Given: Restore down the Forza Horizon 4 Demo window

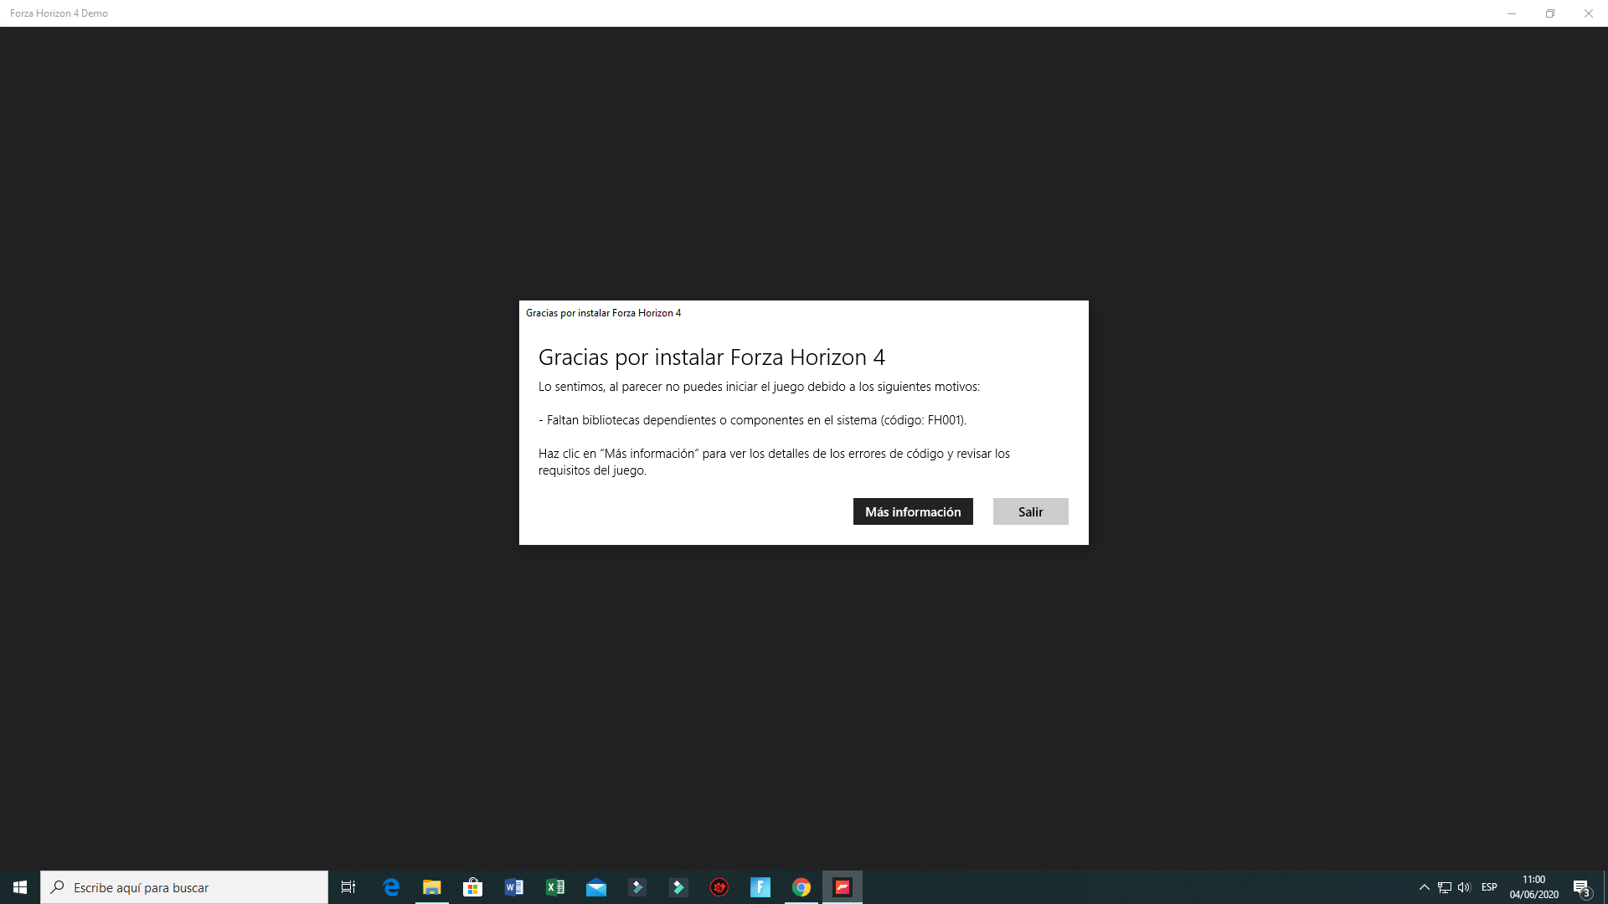Looking at the screenshot, I should [1550, 13].
